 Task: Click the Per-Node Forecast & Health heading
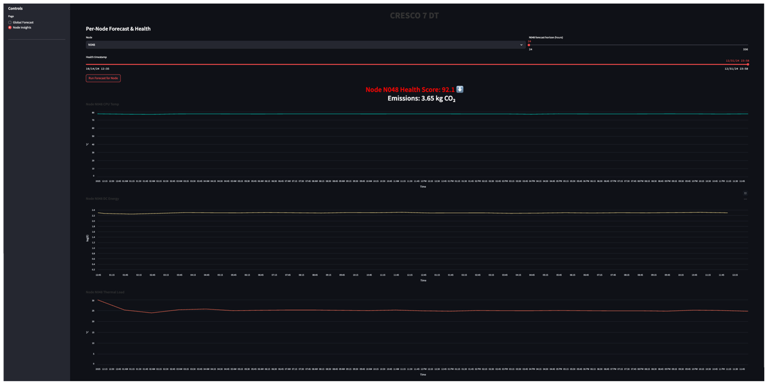pos(118,29)
